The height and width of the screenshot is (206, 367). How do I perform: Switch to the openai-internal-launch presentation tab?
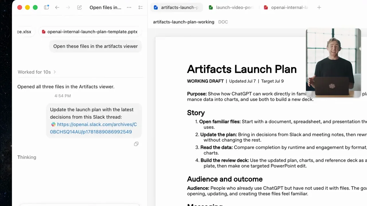[x=286, y=7]
